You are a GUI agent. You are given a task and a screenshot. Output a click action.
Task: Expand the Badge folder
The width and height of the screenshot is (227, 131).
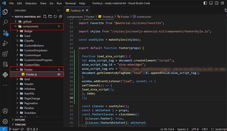17,31
